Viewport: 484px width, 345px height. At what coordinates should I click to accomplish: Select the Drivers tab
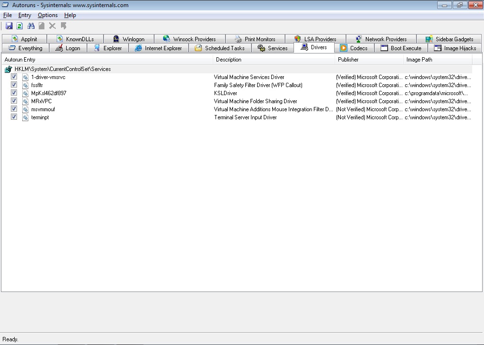point(314,47)
